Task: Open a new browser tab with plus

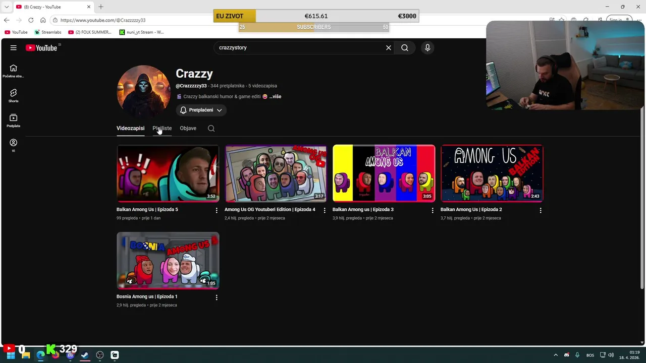Action: pos(101,7)
